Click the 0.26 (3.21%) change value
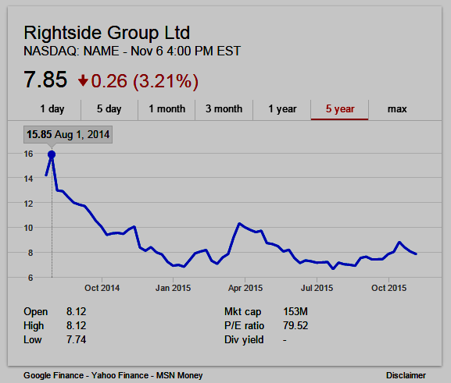This screenshot has height=383, width=451. pyautogui.click(x=145, y=81)
